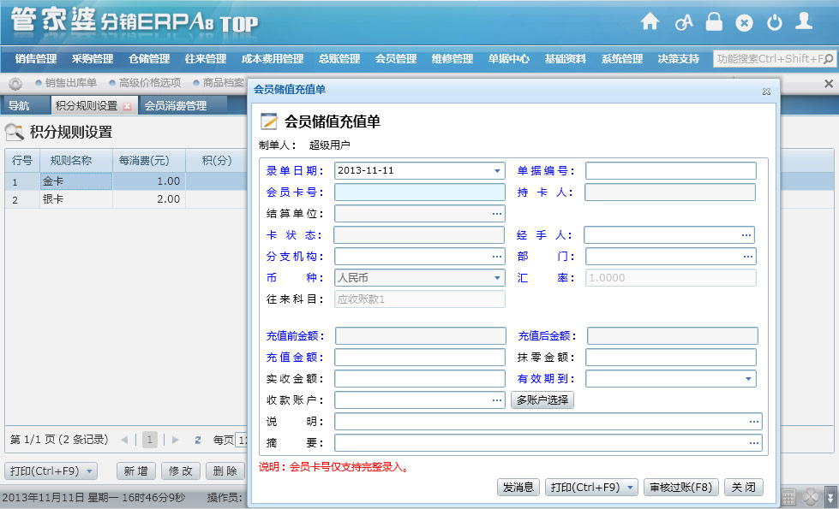Viewport: 839px width, 509px height.
Task: Open the 会员管理 menu
Action: 396,59
